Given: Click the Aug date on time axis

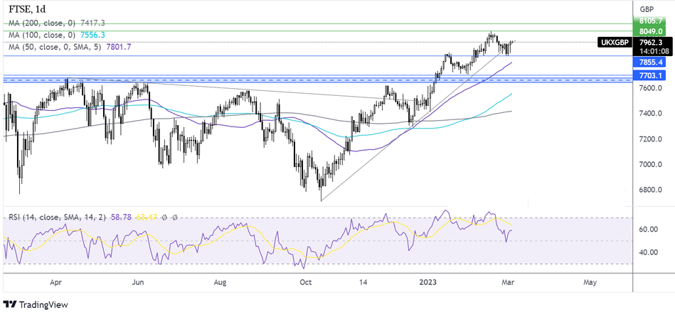Looking at the screenshot, I should coord(220,283).
